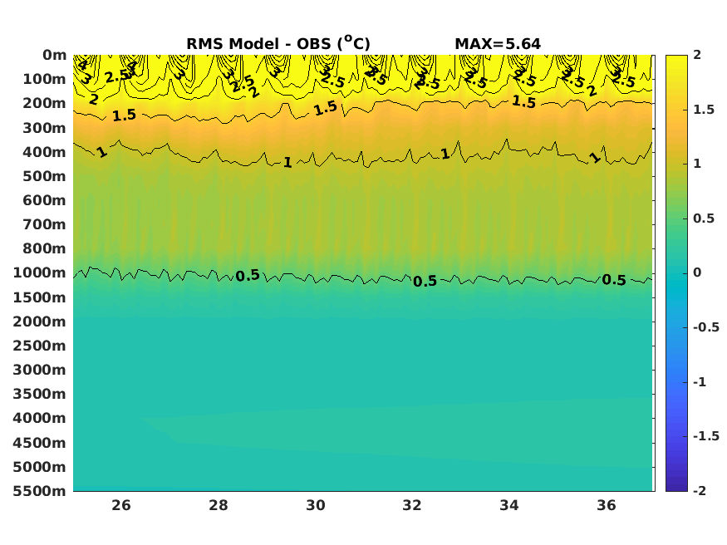Select the '600m' depth label
Screen dimensions: 727x545
click(45, 201)
